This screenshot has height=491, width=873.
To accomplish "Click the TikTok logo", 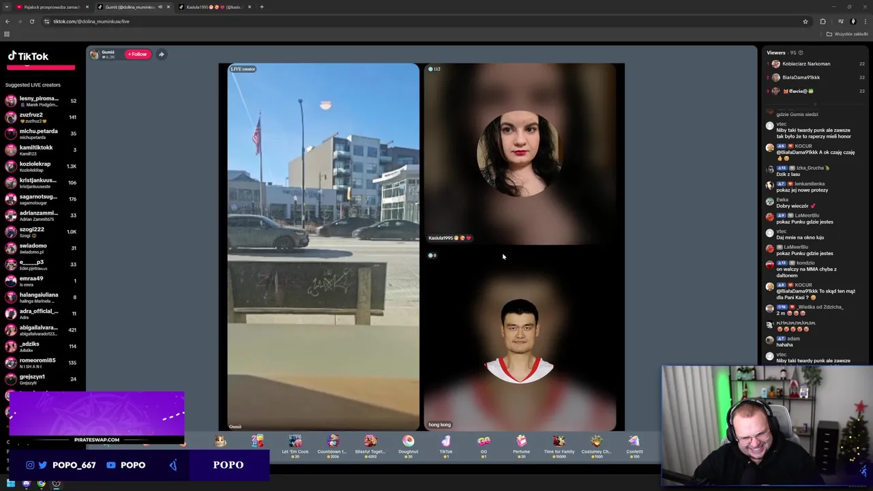I will point(28,57).
